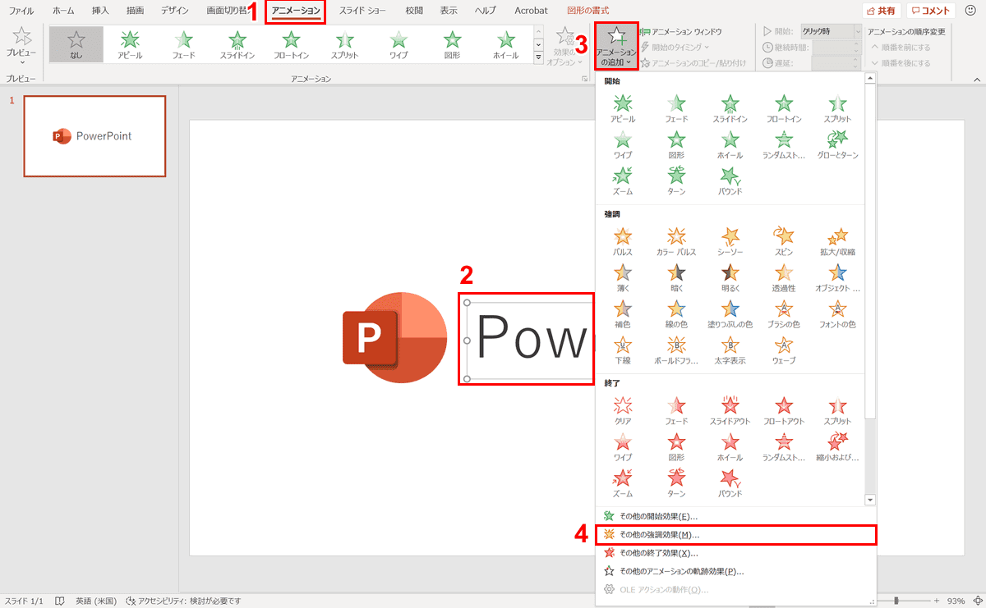Choose スライドイン in the ribbon gallery
Viewport: 986px width, 608px height.
(x=237, y=45)
